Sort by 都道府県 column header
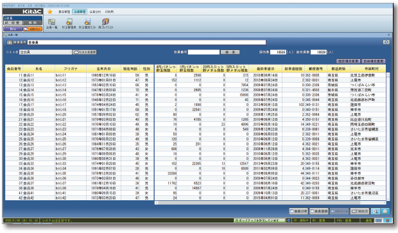398x233 pixels. click(x=338, y=69)
